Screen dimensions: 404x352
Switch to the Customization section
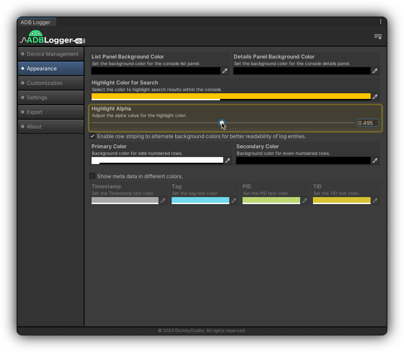tap(51, 83)
